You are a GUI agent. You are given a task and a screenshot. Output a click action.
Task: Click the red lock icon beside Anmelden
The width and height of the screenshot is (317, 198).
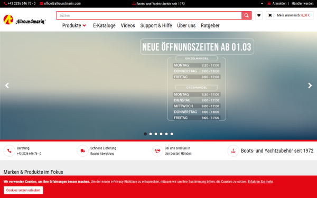tap(269, 3)
